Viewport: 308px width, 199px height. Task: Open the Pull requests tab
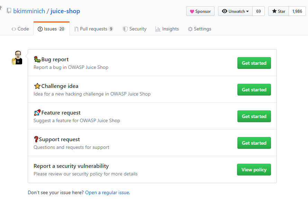click(94, 29)
